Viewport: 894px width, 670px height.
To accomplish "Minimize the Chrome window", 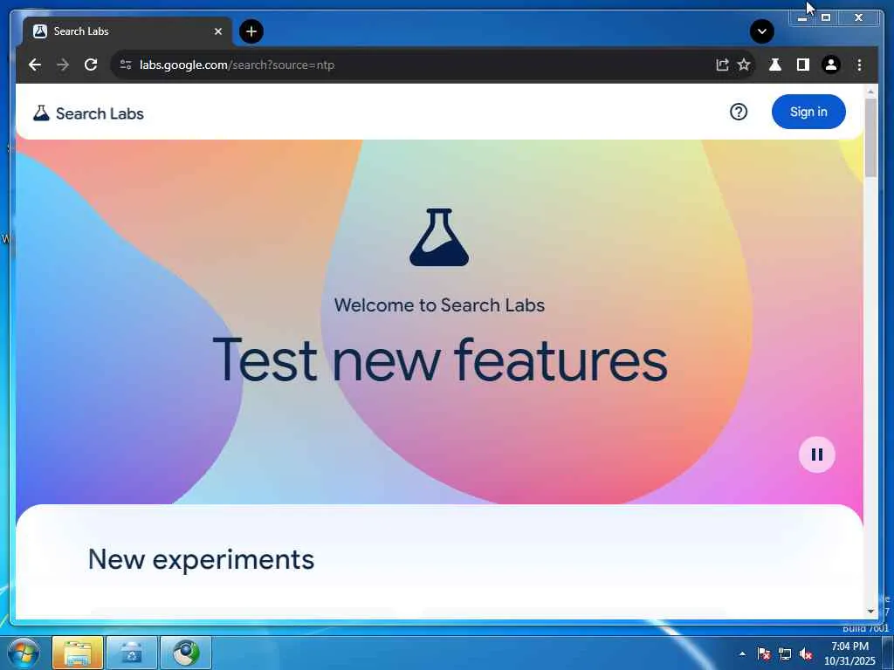I will click(x=802, y=17).
